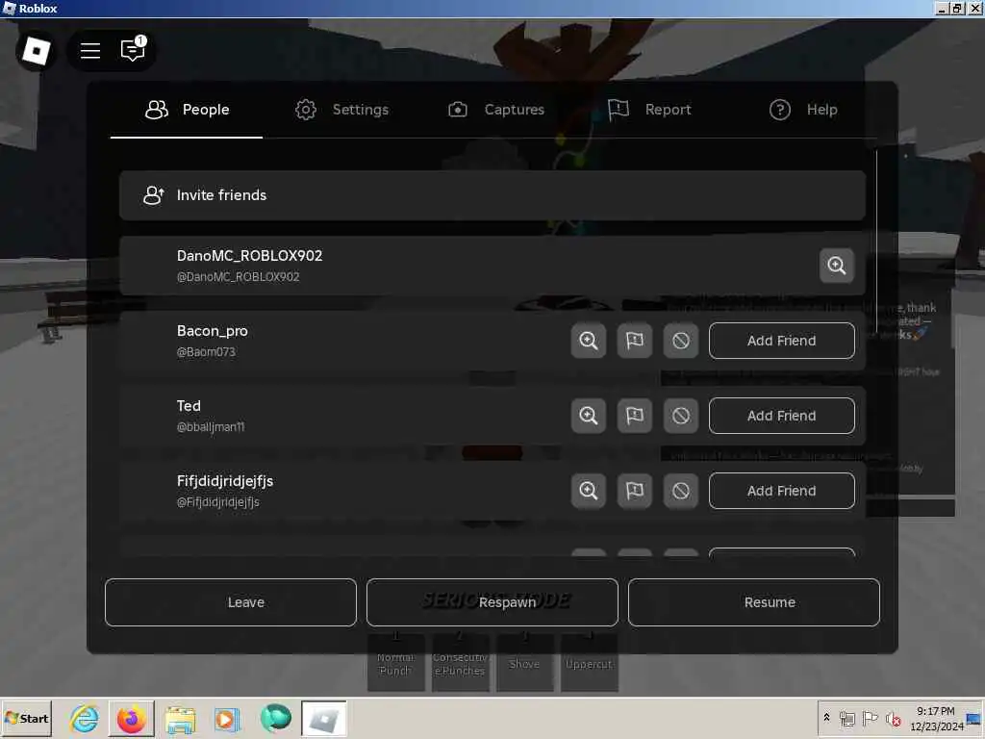
Task: Click the player list scrollbar
Action: coord(876,242)
